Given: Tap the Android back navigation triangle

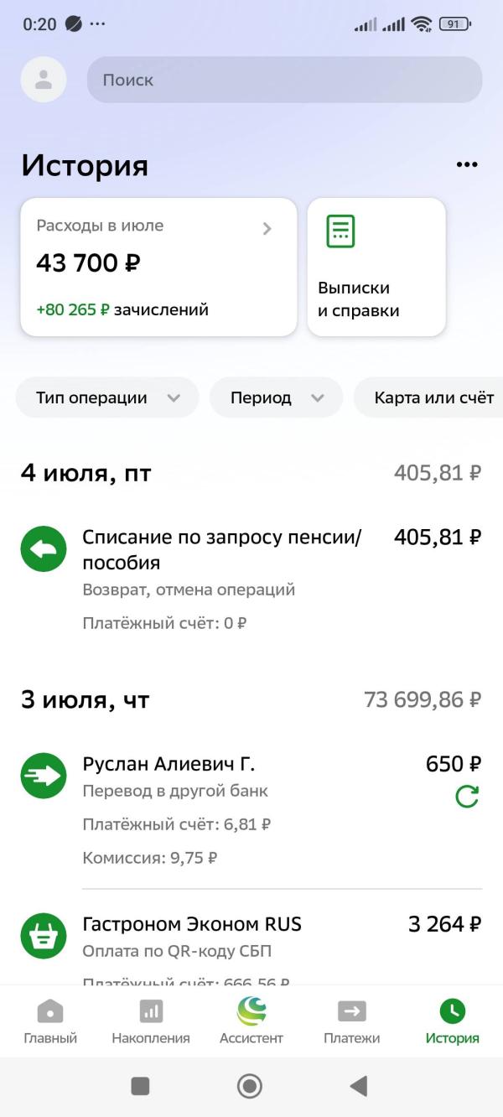Looking at the screenshot, I should [x=359, y=1086].
